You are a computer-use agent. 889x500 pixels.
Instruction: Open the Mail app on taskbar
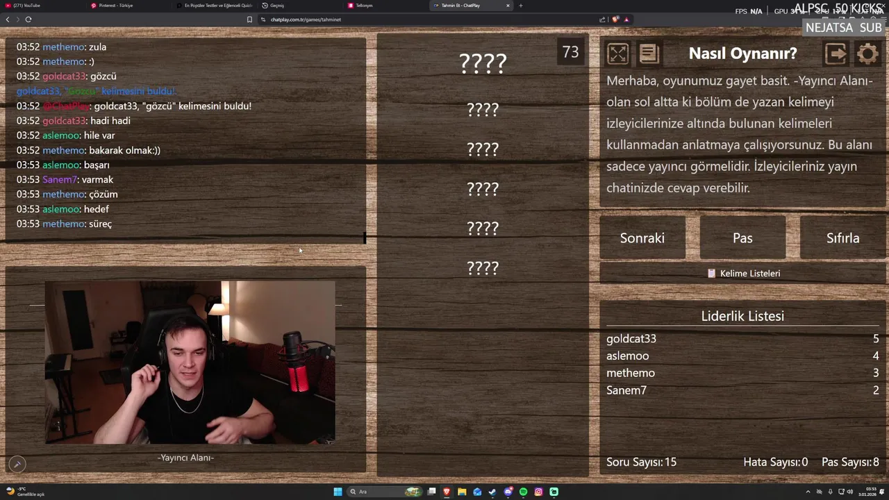(477, 492)
